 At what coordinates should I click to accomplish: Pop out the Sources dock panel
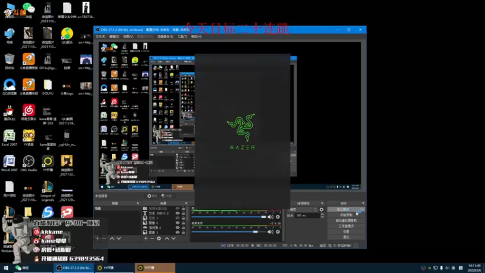click(186, 203)
